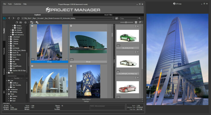211x115 pixels.
Task: Click the search magnifier icon
Action: point(139,18)
